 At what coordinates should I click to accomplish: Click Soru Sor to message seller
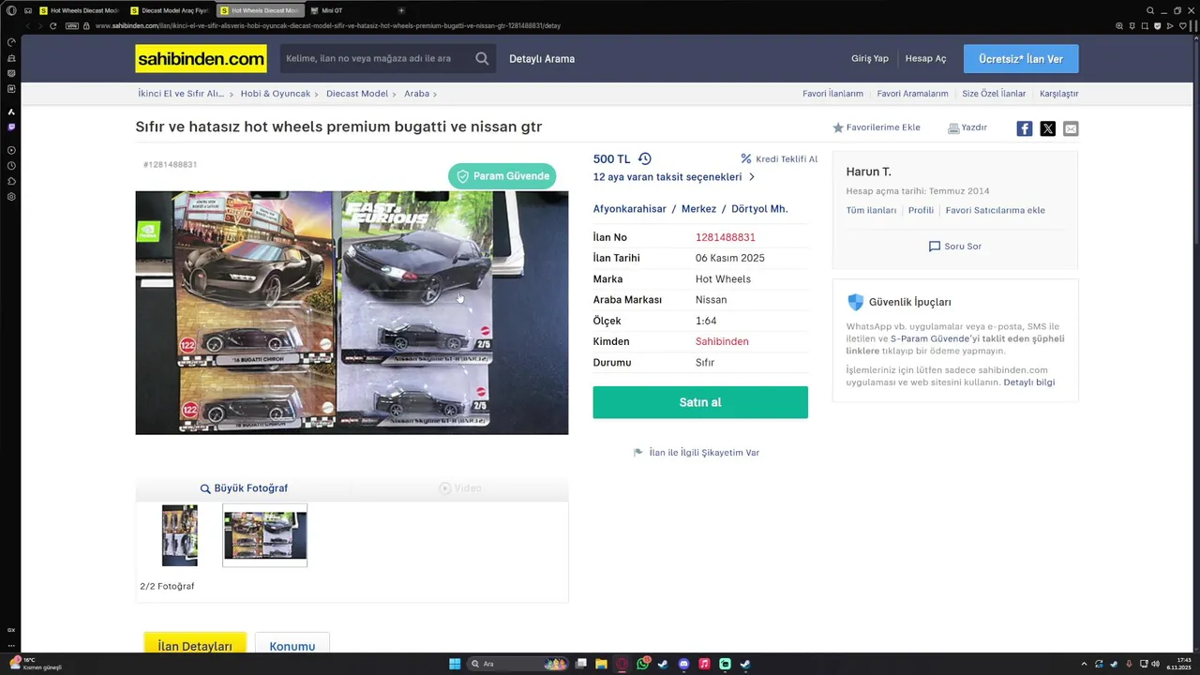[955, 247]
